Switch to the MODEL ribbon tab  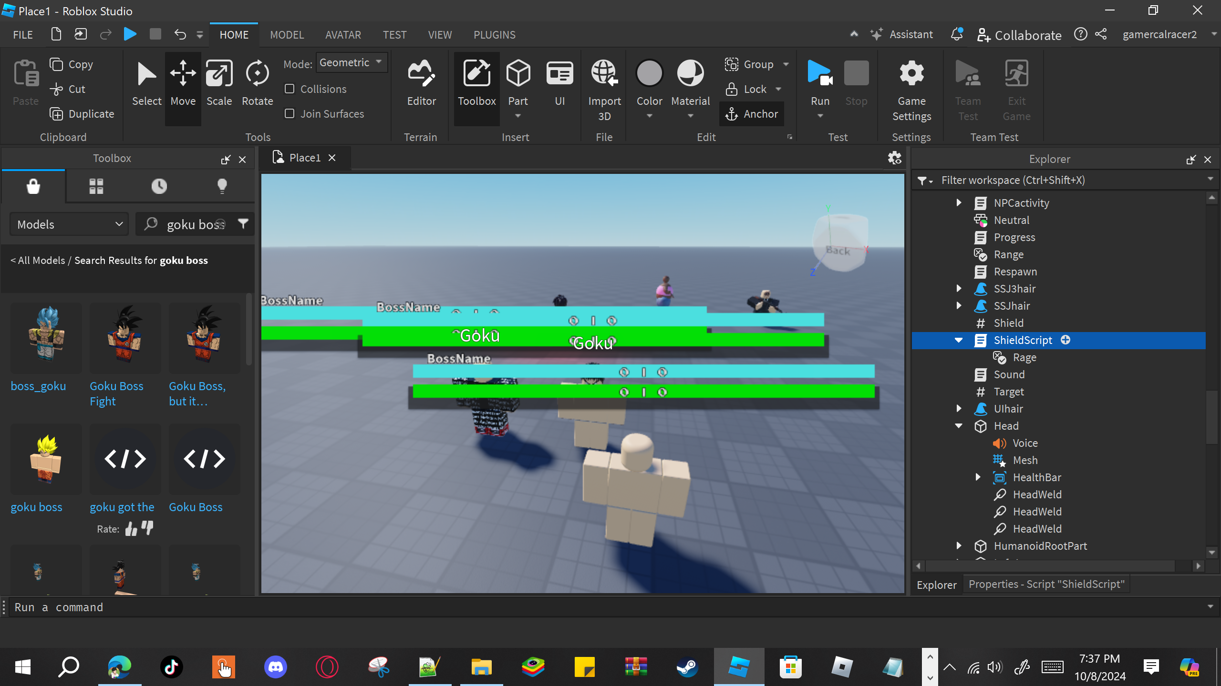click(x=287, y=35)
